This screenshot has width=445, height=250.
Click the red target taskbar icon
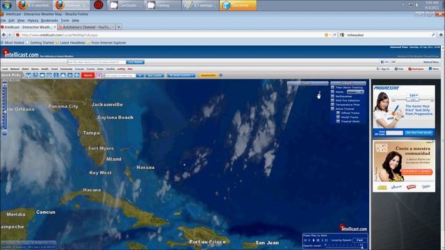coord(99,5)
